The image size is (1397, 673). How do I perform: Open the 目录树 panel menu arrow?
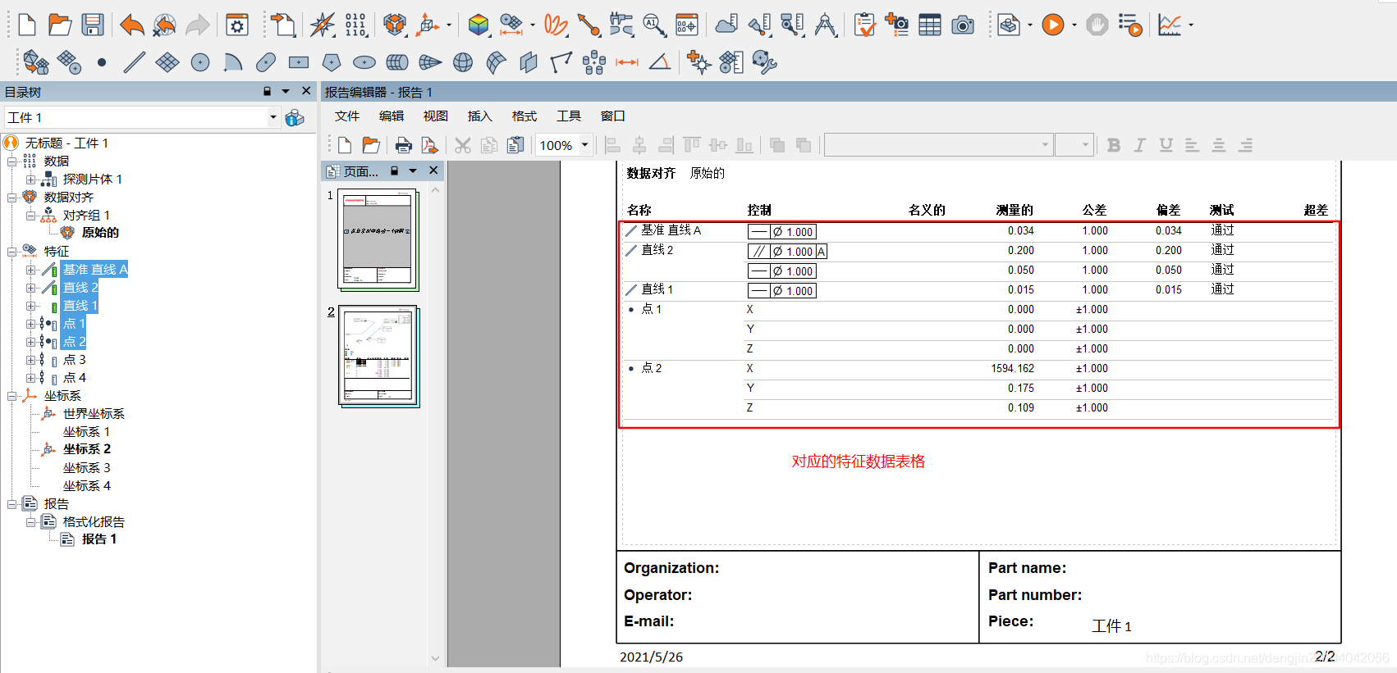pyautogui.click(x=286, y=92)
